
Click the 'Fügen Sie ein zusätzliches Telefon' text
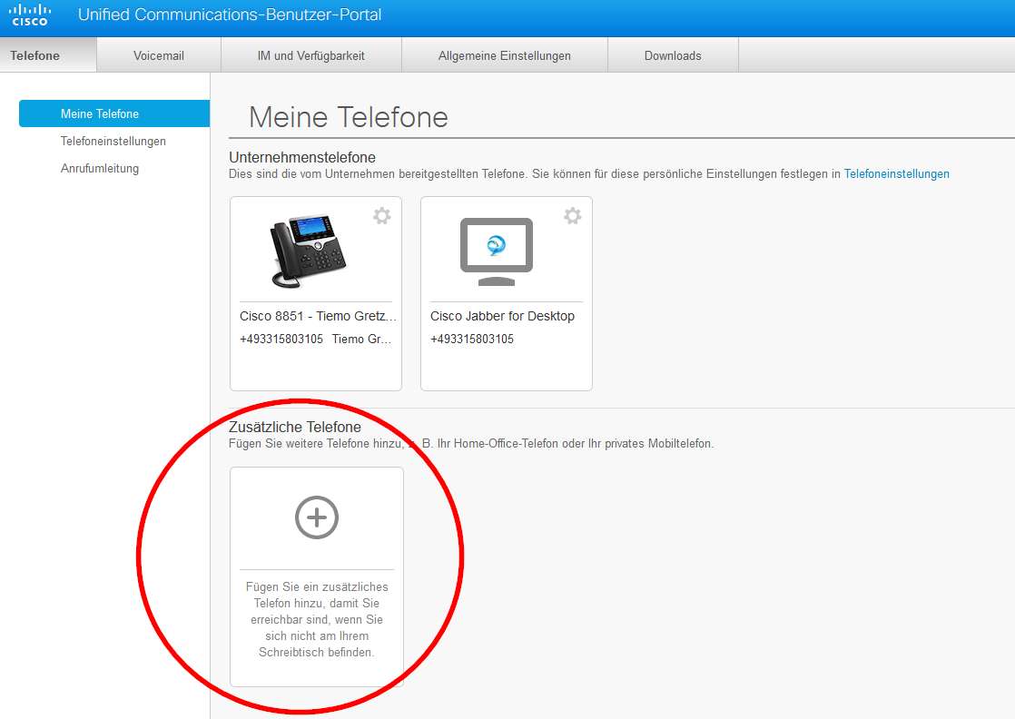coord(317,619)
